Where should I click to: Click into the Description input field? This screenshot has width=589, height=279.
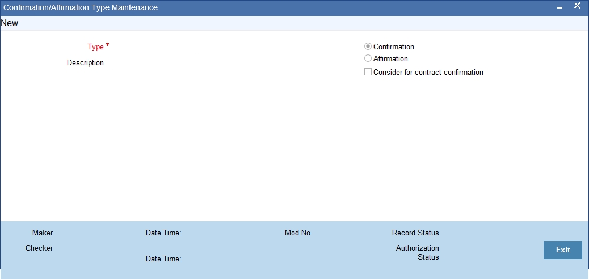pos(154,63)
